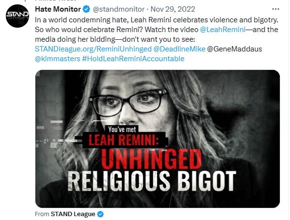Click the RELIGIOUS BIGOT caption in video

point(152,181)
